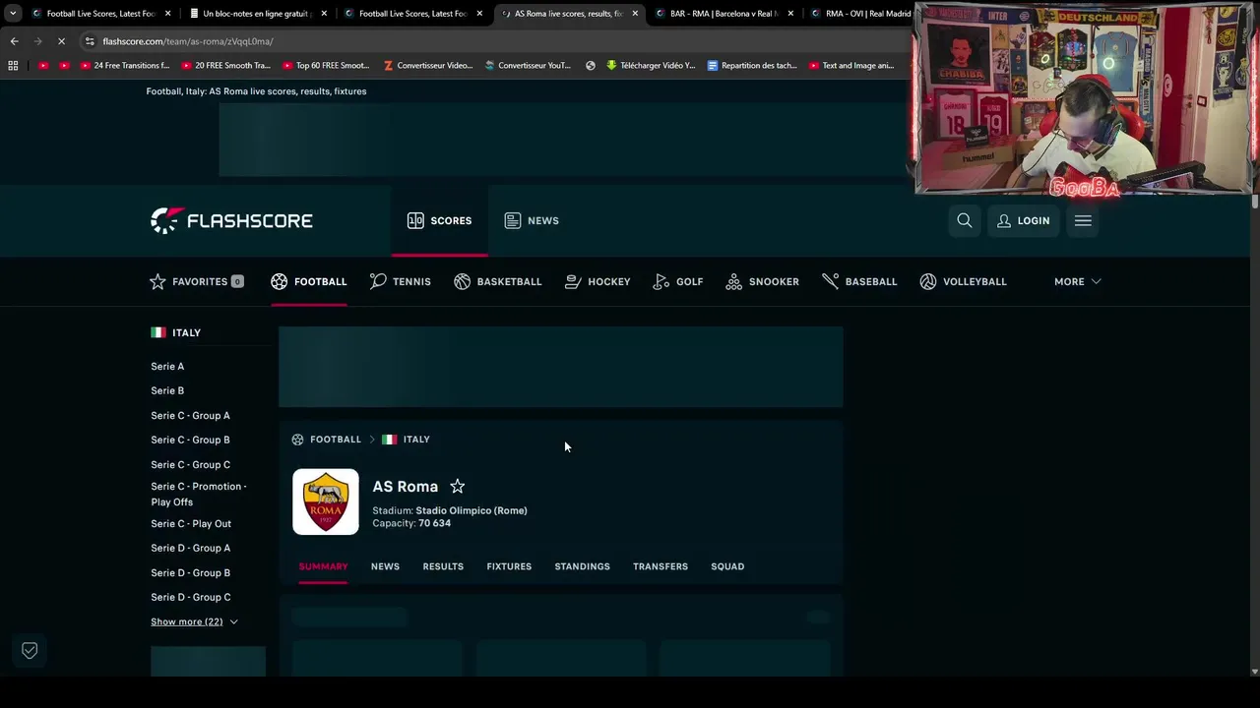Switch to the Squad tab
1260x708 pixels.
(727, 566)
